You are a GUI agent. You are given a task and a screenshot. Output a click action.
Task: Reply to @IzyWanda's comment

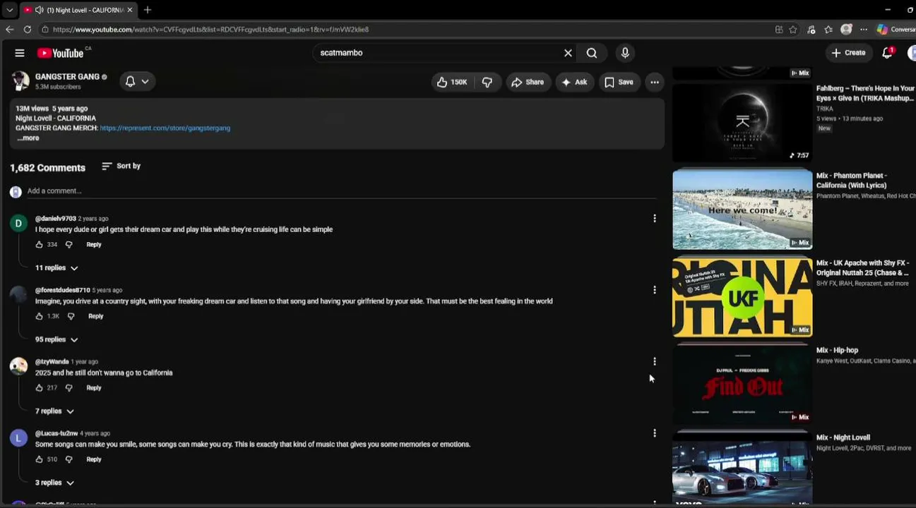click(x=94, y=388)
